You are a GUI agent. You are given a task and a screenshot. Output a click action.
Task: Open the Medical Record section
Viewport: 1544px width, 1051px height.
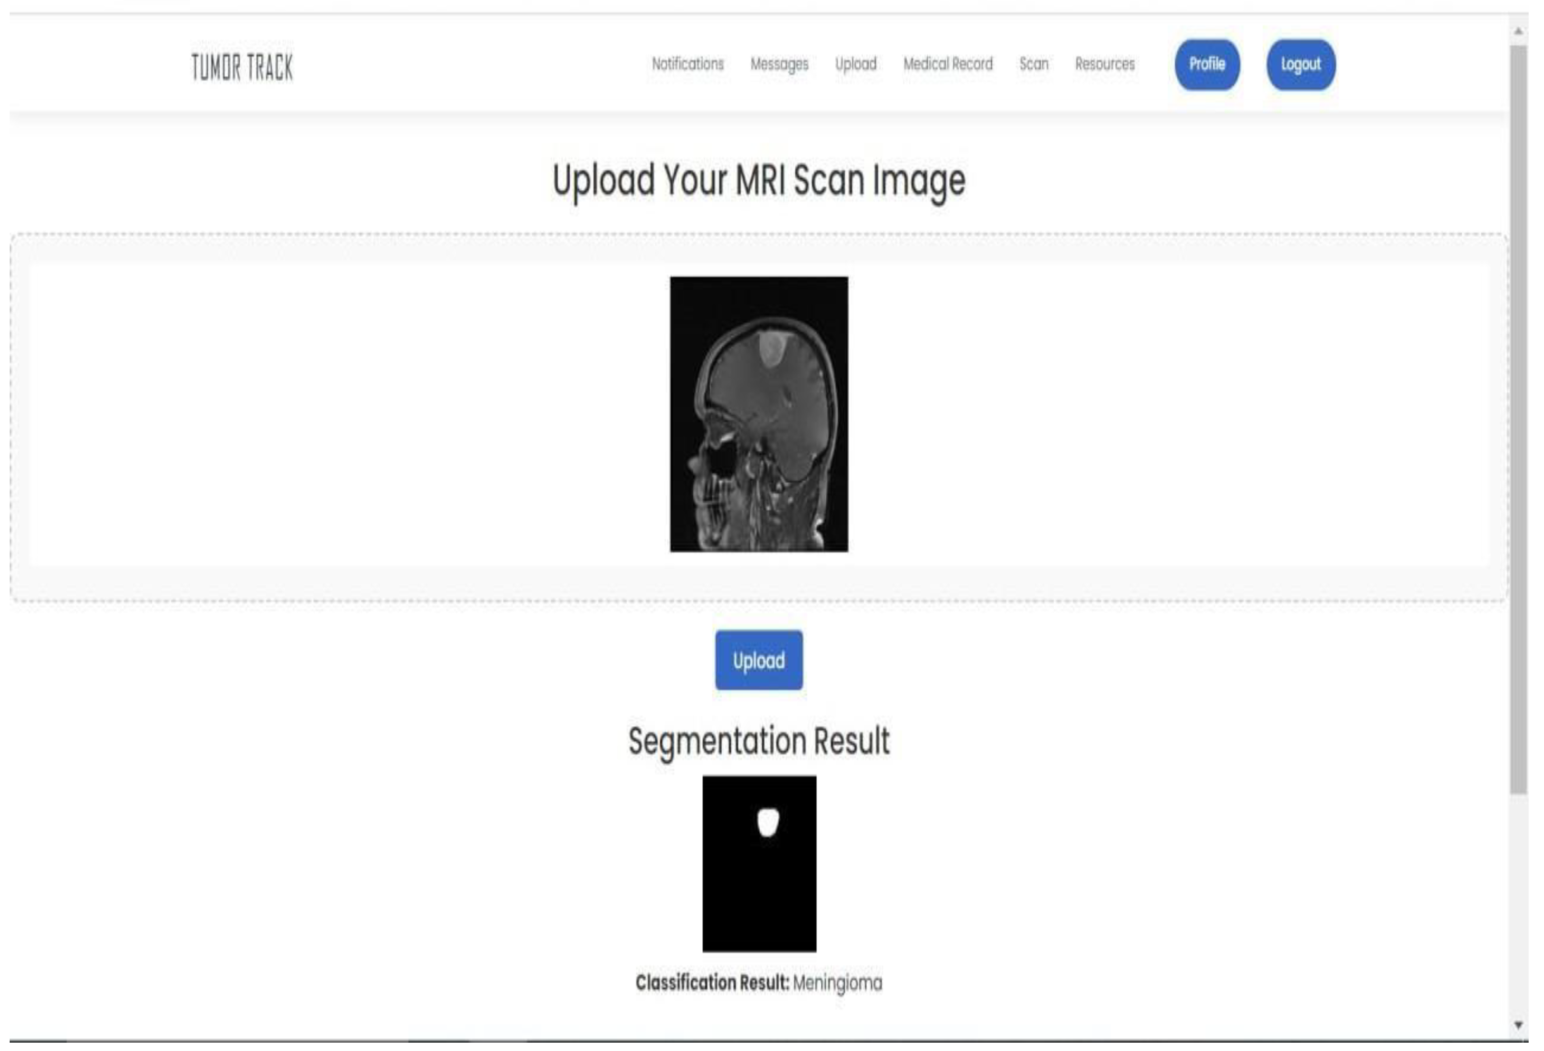[x=949, y=64]
